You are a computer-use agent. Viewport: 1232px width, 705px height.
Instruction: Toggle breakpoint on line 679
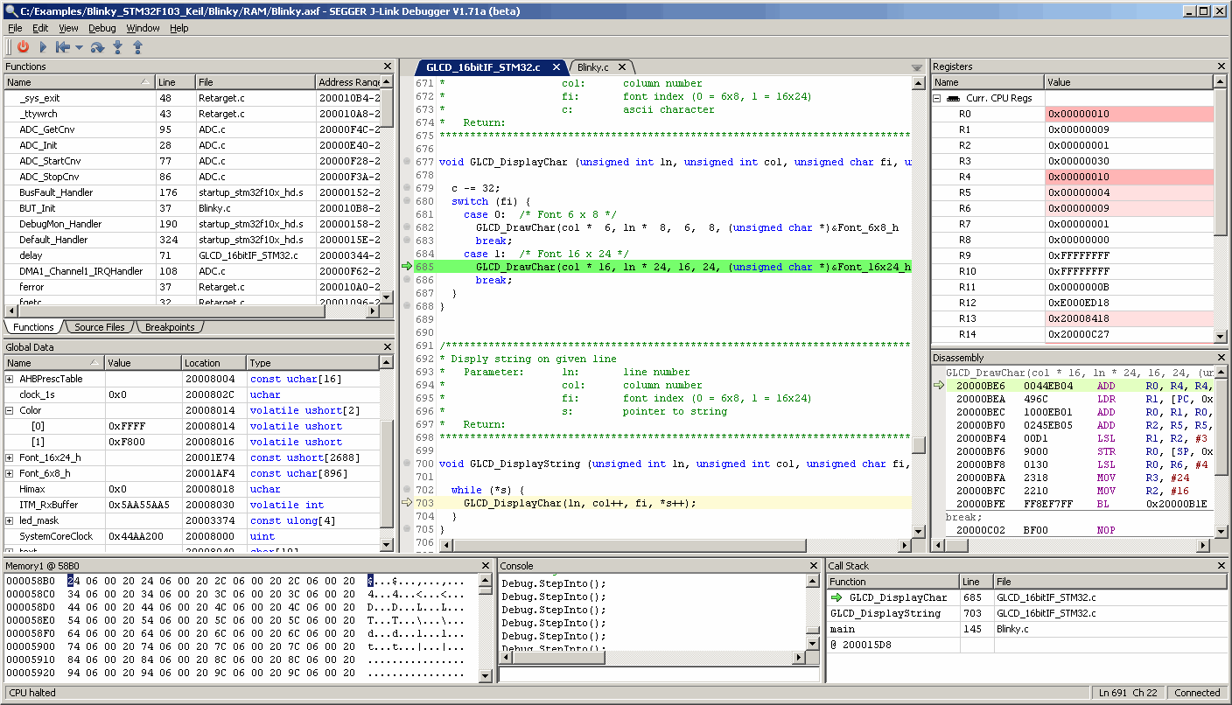(x=407, y=188)
